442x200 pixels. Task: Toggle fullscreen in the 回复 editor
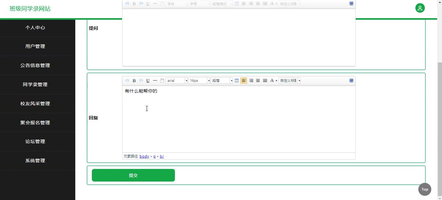tap(351, 81)
